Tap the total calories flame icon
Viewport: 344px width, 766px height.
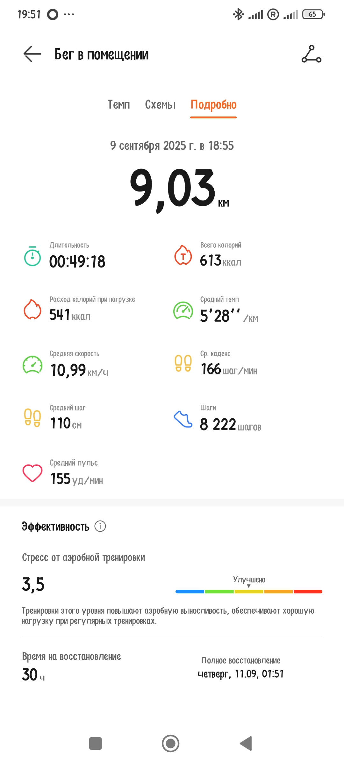(183, 255)
